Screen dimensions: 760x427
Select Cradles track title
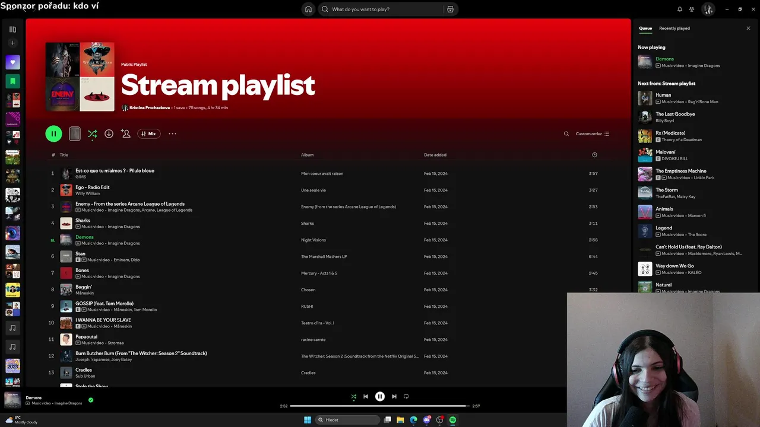(x=84, y=370)
